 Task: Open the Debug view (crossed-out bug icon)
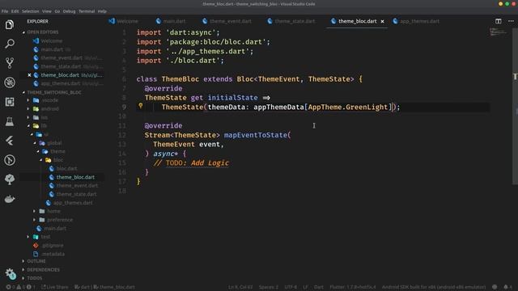[x=10, y=82]
